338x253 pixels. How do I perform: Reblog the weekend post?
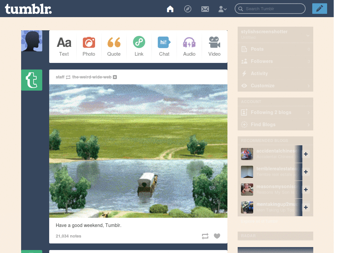(205, 236)
